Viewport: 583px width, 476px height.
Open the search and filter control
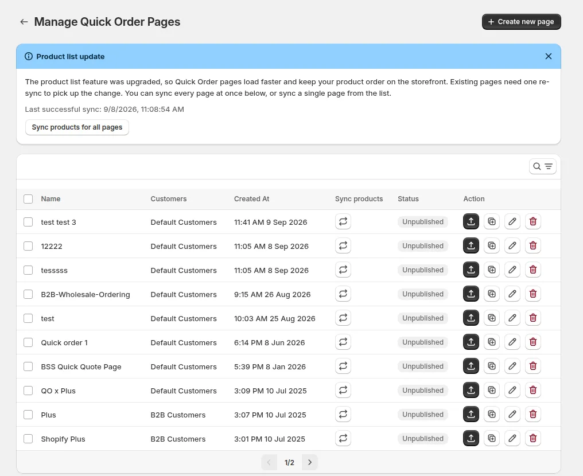[x=542, y=166]
